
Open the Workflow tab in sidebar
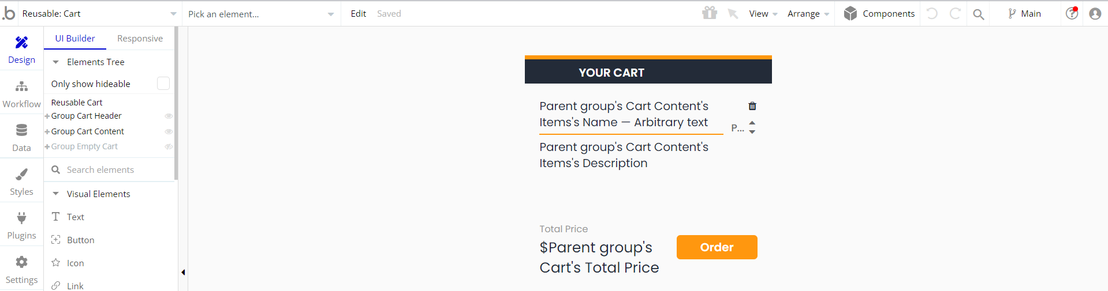21,94
